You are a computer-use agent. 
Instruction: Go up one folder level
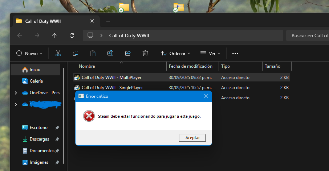coord(54,36)
